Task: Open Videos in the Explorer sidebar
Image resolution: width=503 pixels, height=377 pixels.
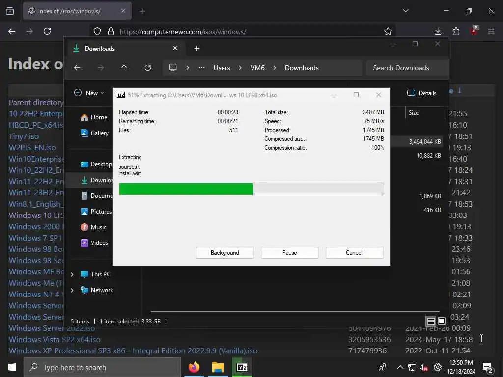Action: click(95, 242)
